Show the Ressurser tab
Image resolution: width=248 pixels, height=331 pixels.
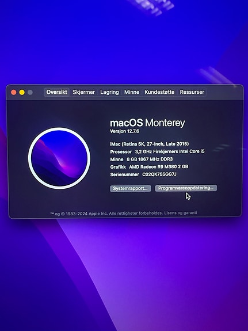(192, 92)
